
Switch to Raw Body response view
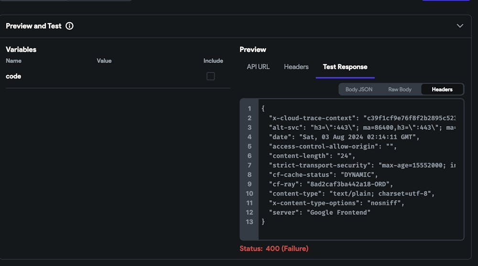coord(400,89)
